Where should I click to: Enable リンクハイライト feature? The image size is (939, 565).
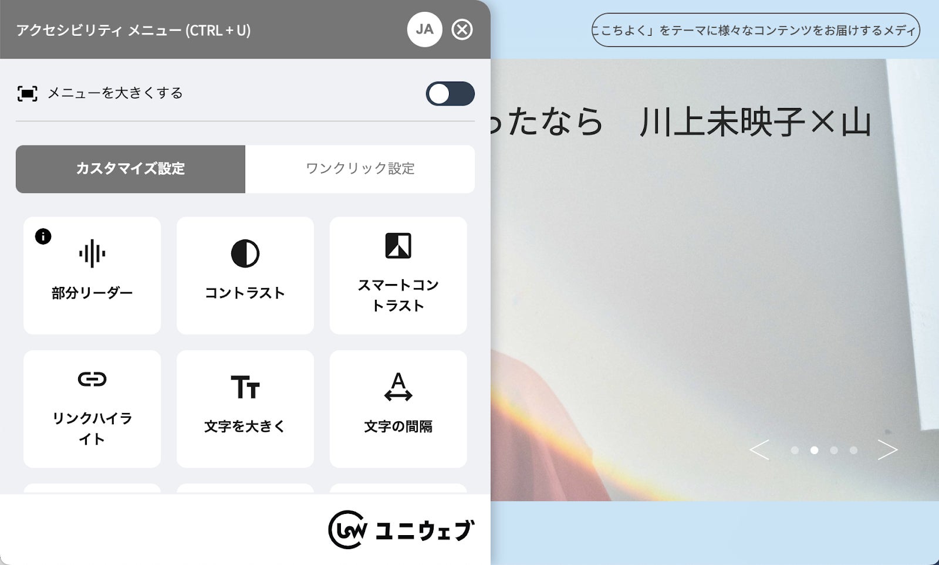92,409
